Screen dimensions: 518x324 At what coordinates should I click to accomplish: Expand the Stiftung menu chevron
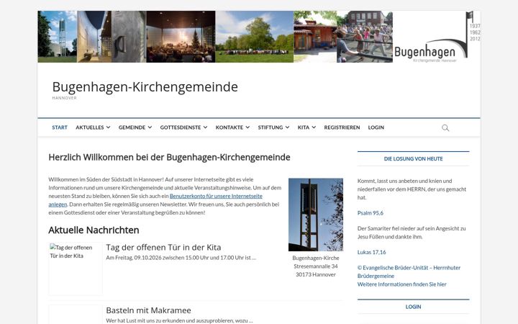tap(287, 127)
